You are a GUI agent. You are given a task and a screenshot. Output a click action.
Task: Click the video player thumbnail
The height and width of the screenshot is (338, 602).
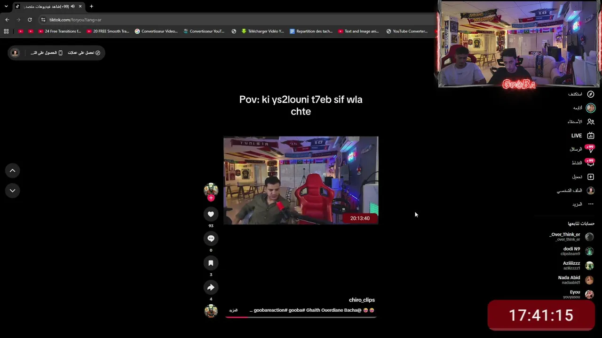point(301,180)
